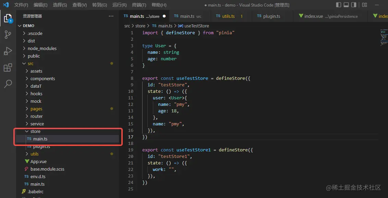
Task: Open the 终端(T) menu
Action: pyautogui.click(x=139, y=5)
